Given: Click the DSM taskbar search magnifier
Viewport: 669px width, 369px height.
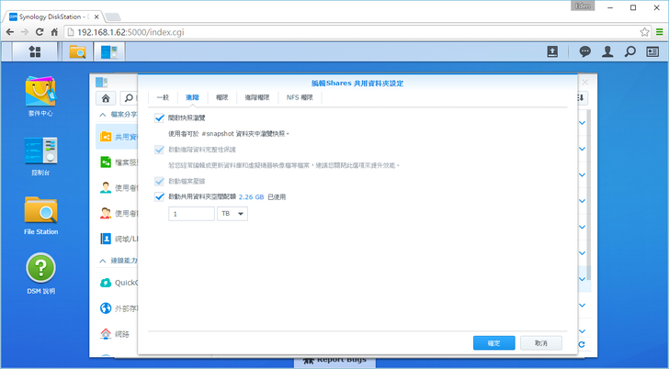Looking at the screenshot, I should [x=629, y=52].
